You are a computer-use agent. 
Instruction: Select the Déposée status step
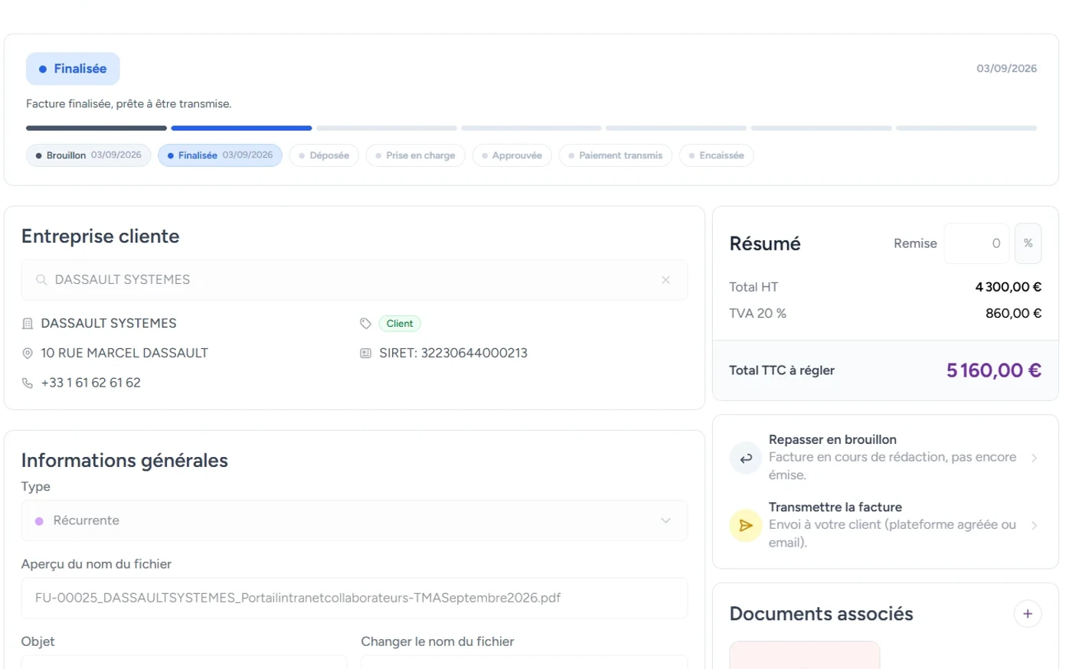324,155
